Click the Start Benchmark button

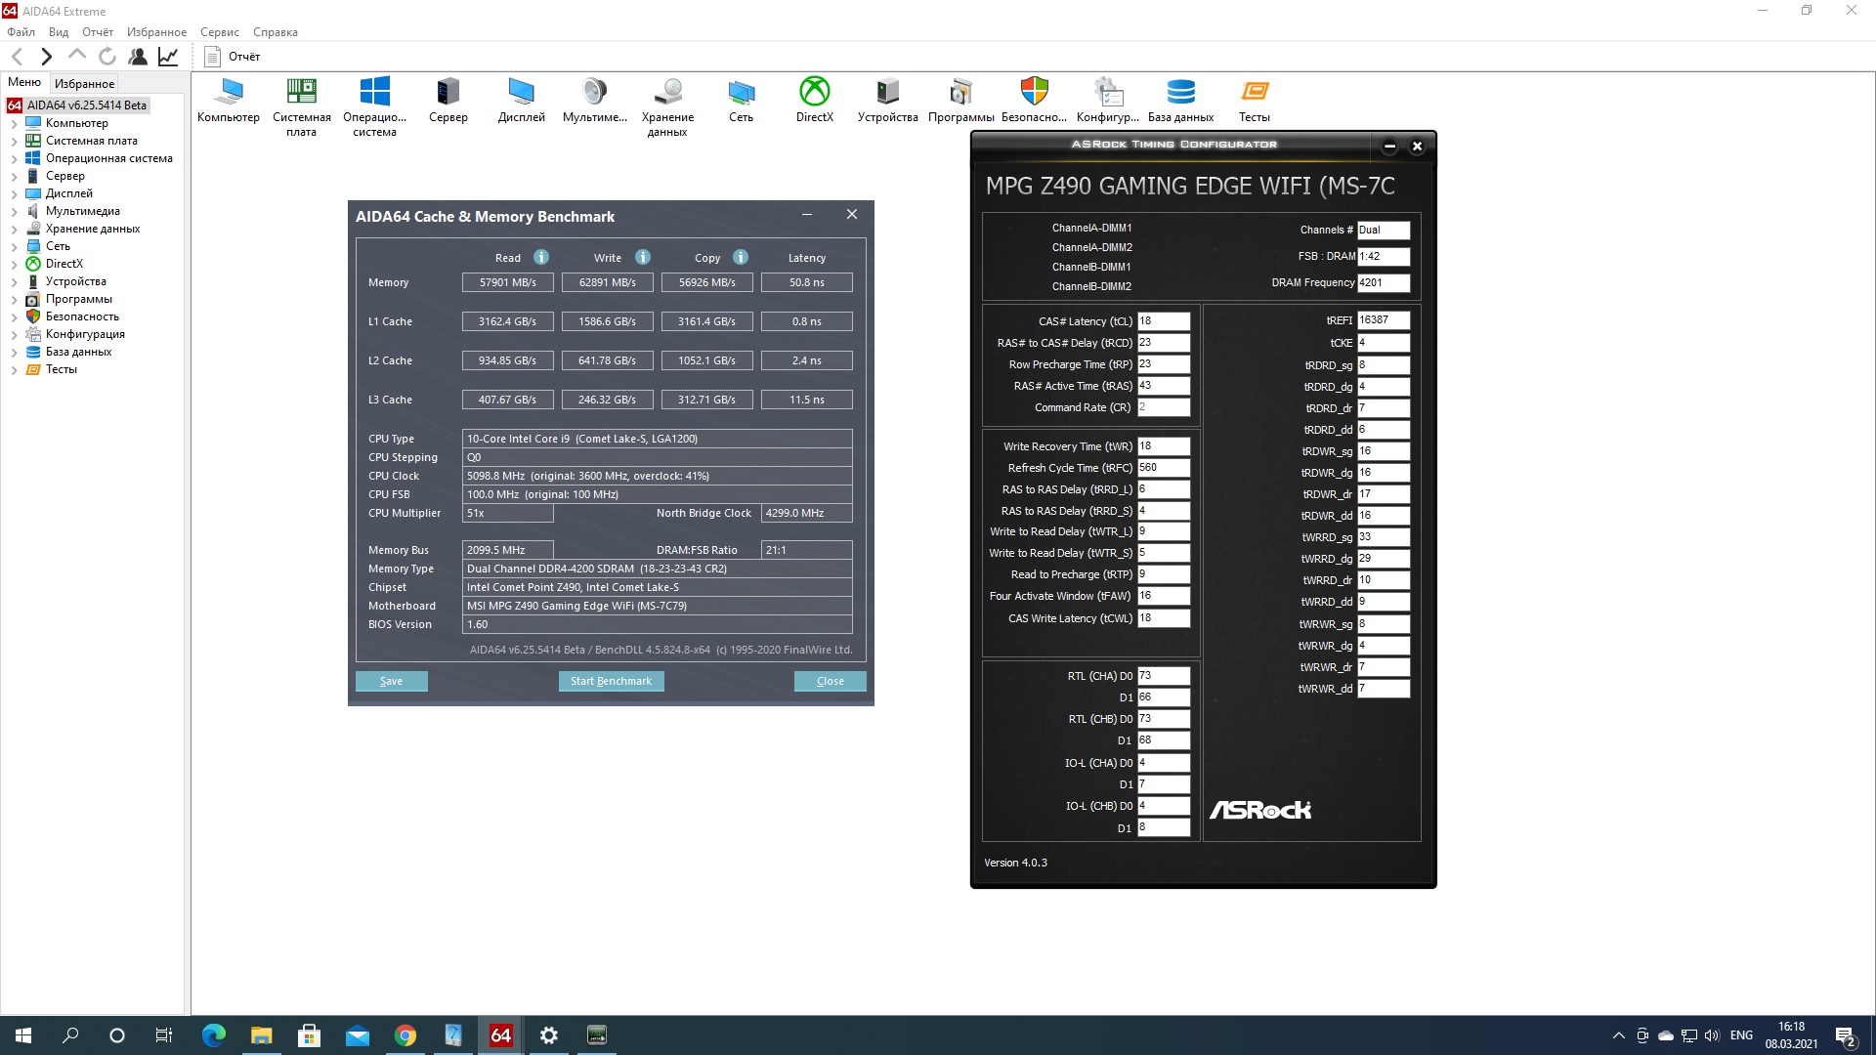(611, 681)
